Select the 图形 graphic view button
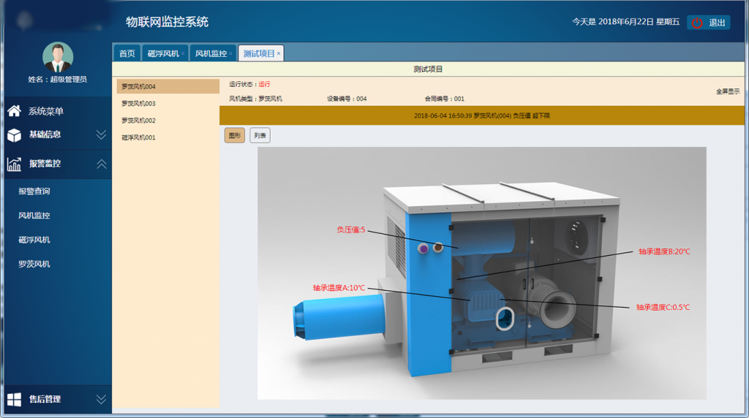Viewport: 749px width, 418px height. pyautogui.click(x=234, y=135)
